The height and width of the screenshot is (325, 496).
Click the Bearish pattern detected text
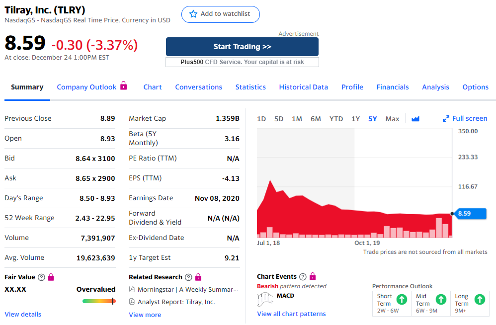click(291, 286)
